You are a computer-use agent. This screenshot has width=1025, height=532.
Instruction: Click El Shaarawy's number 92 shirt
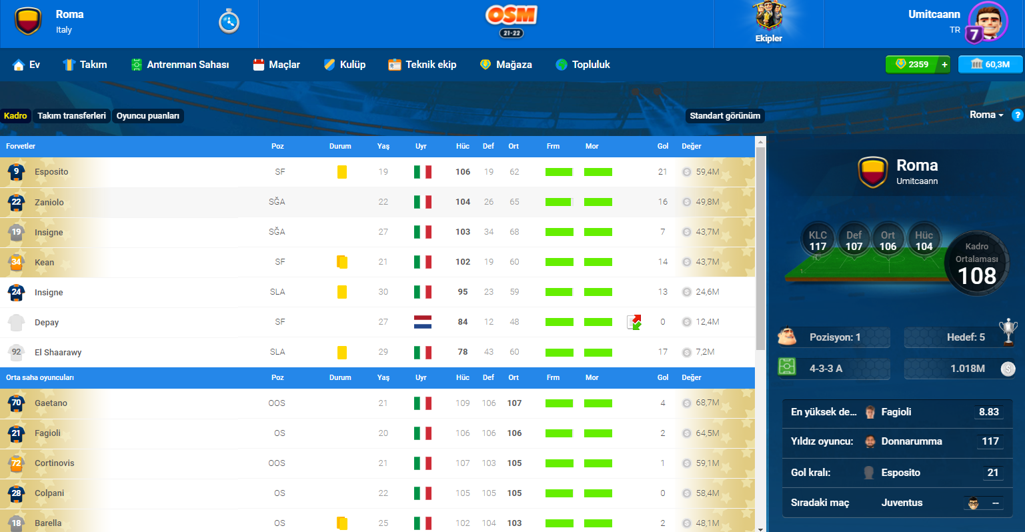[x=16, y=353]
